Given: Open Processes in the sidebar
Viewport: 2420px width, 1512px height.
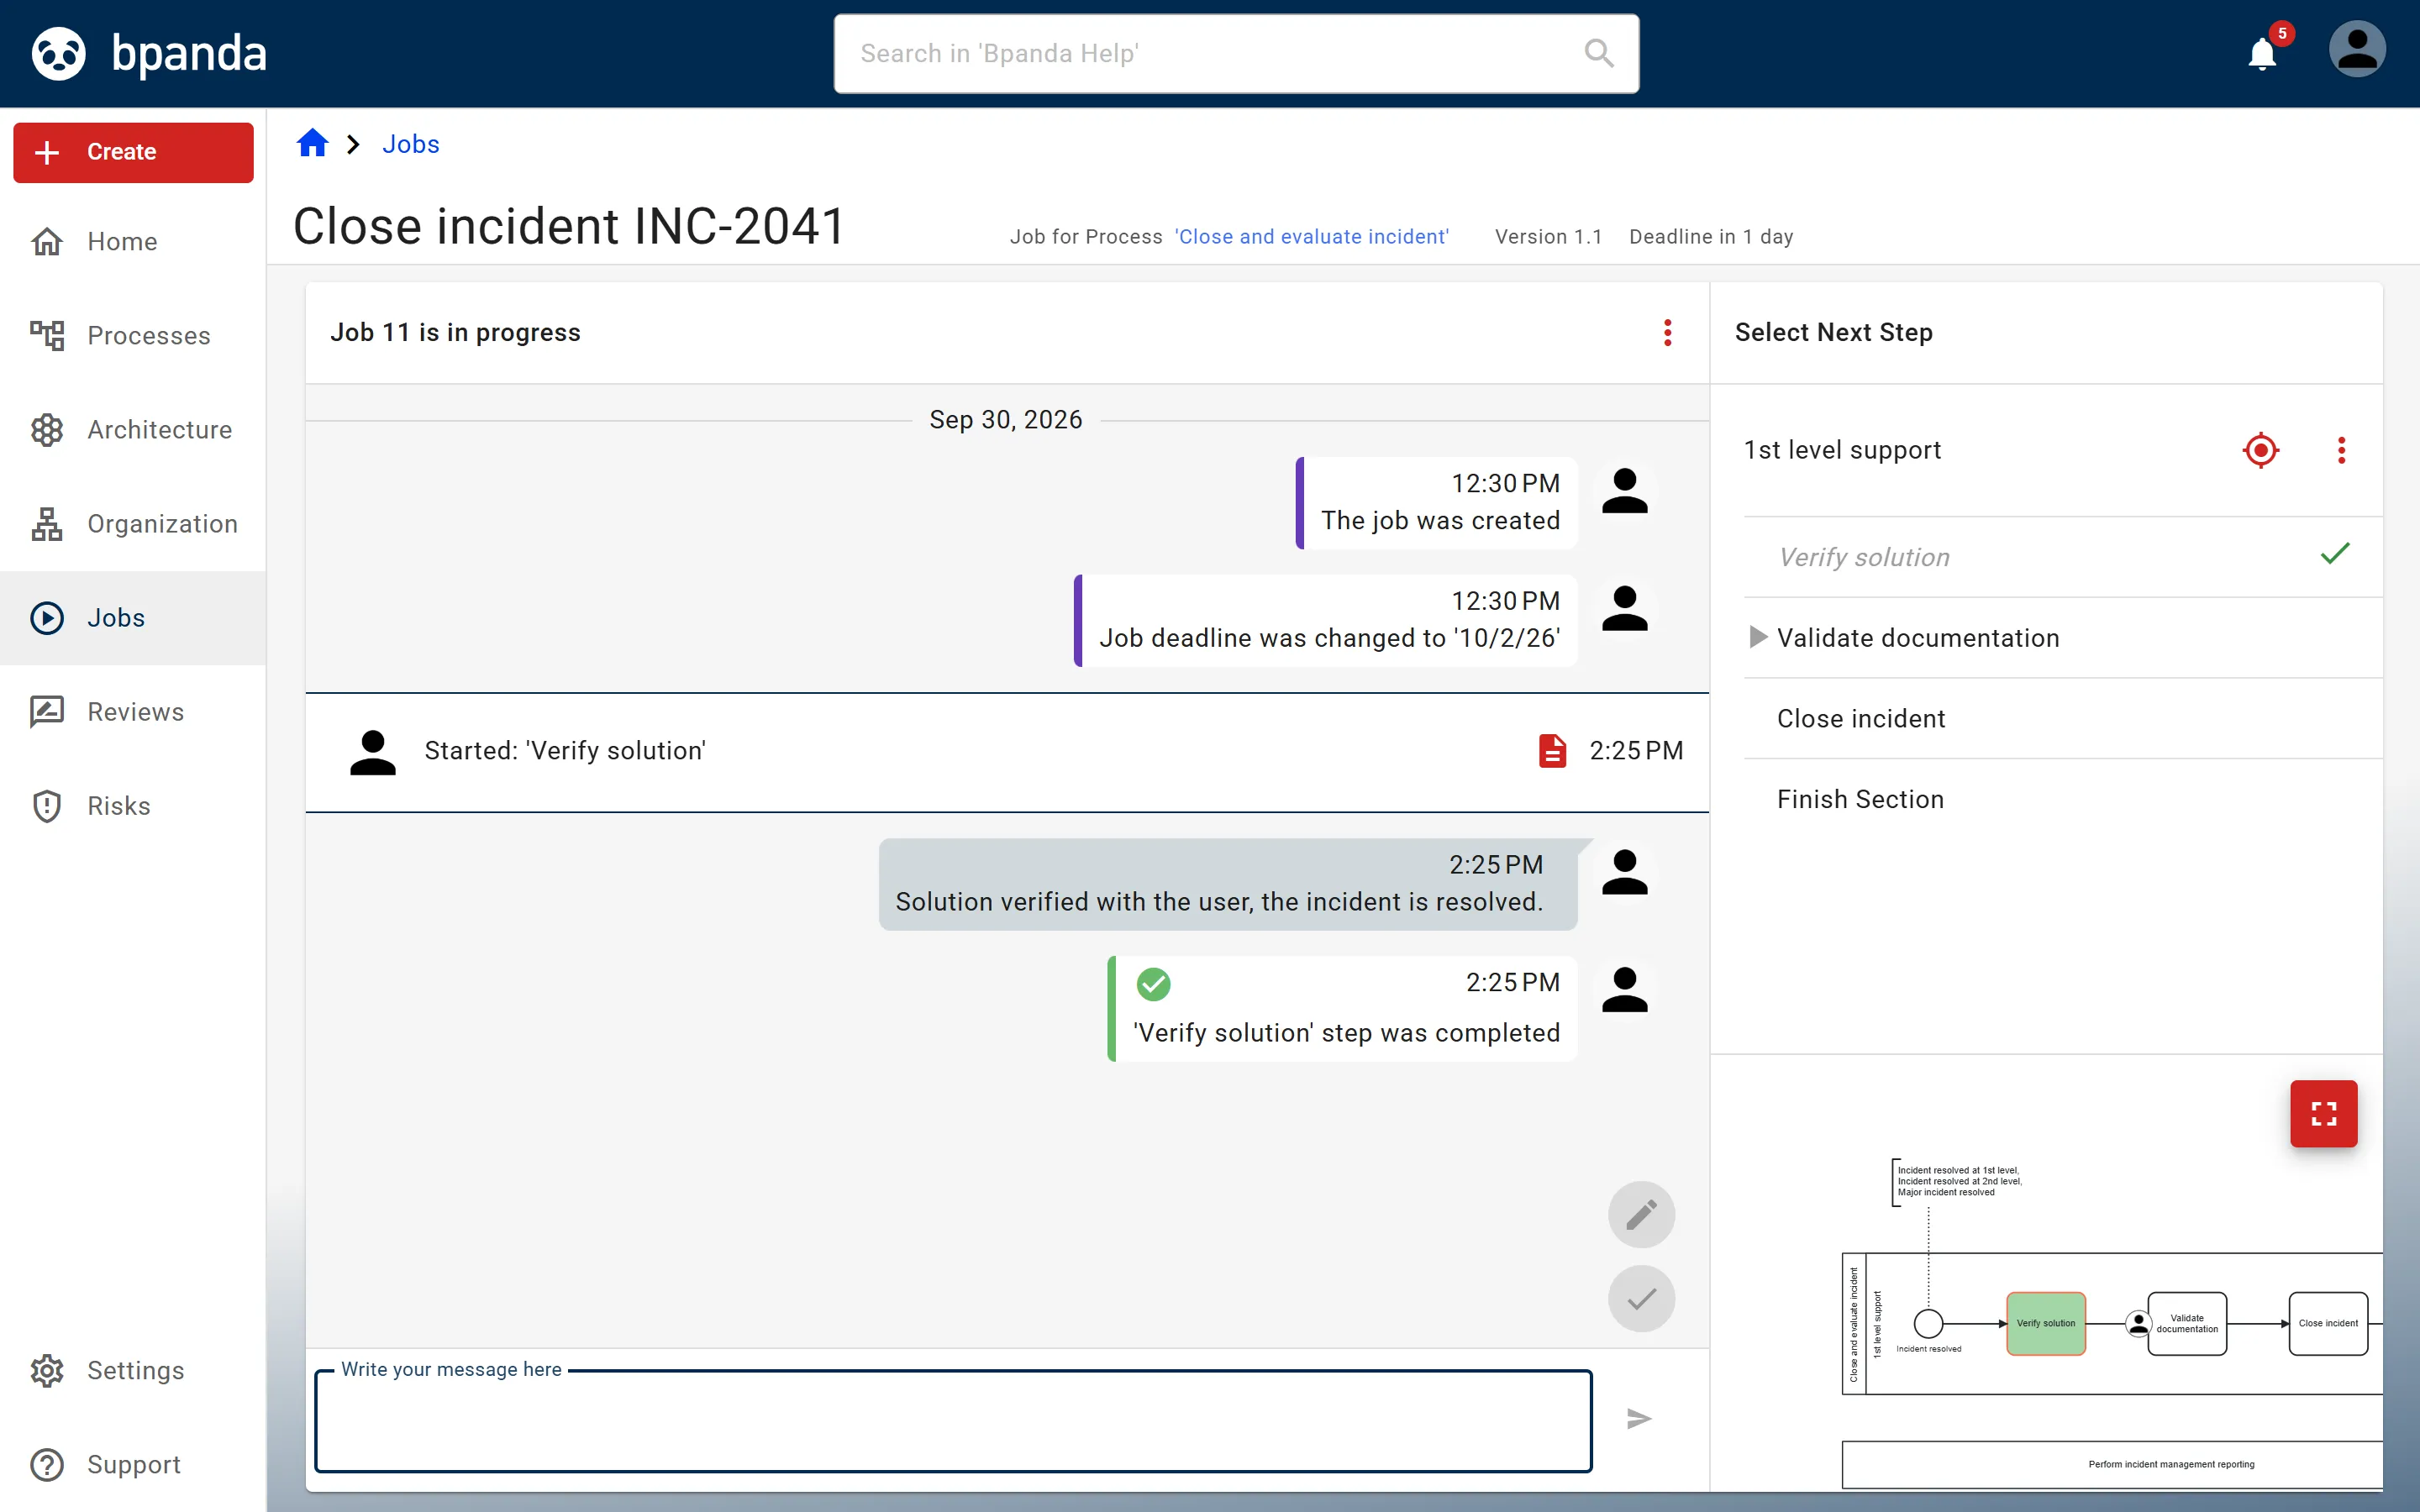Looking at the screenshot, I should [x=133, y=335].
